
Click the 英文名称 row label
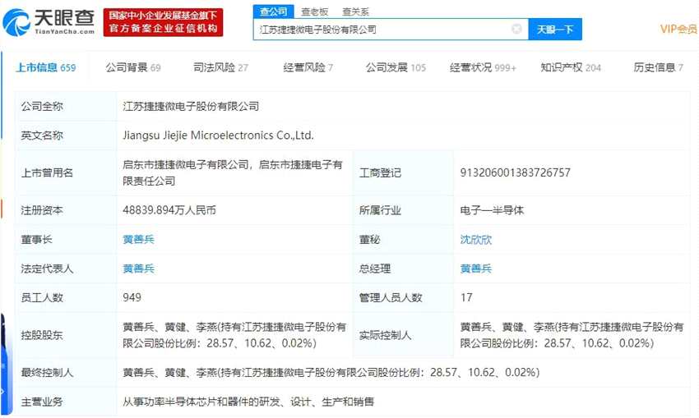(x=42, y=136)
